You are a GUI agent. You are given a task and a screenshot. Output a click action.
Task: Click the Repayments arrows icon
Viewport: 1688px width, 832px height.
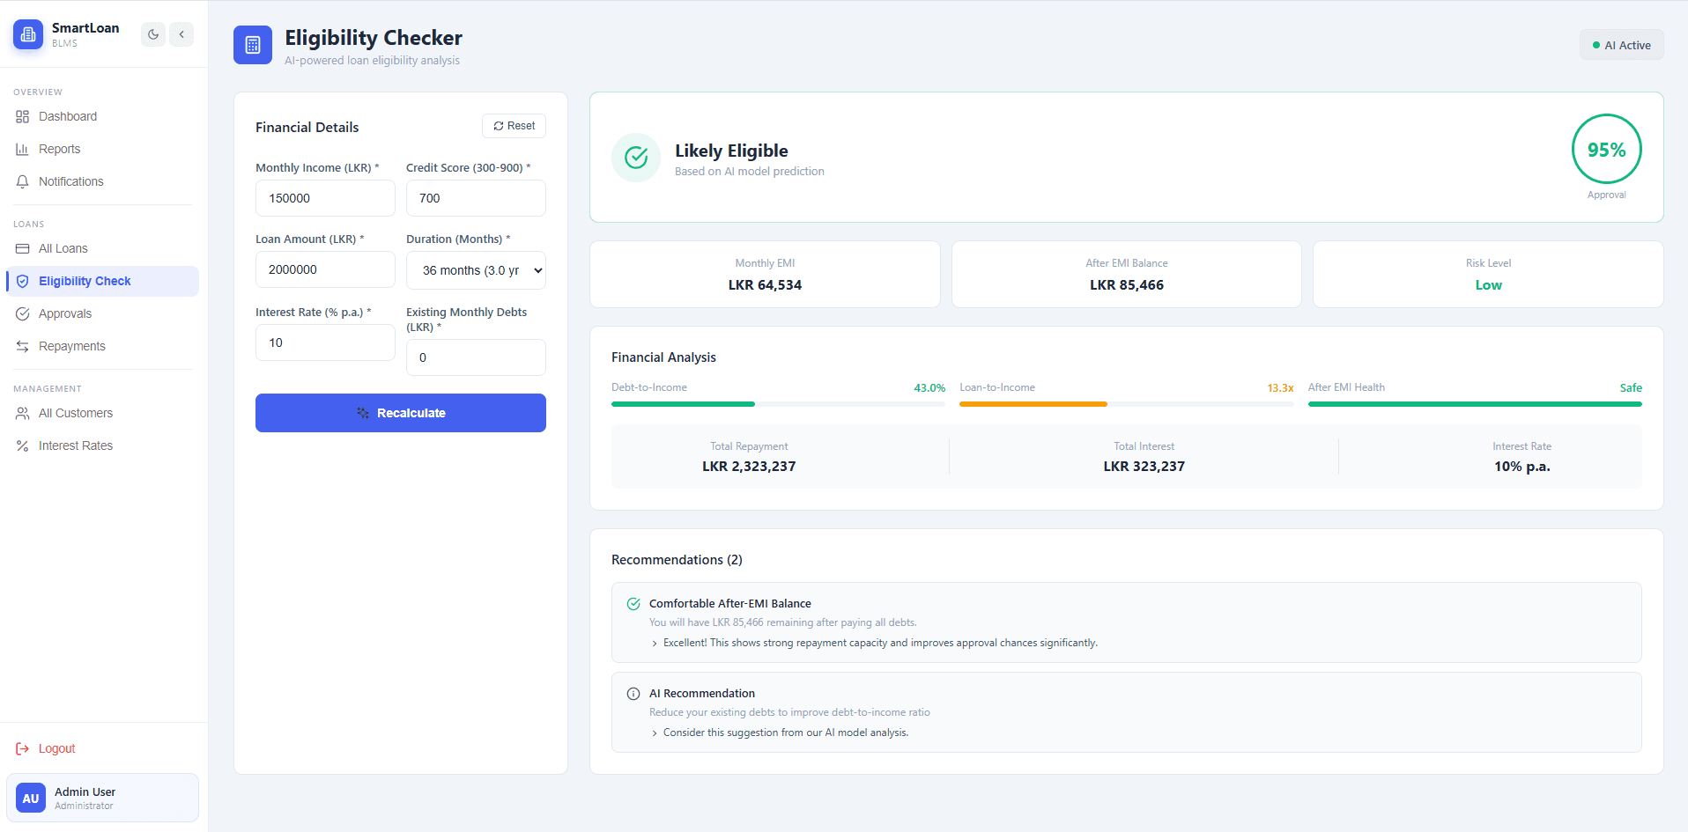point(23,346)
